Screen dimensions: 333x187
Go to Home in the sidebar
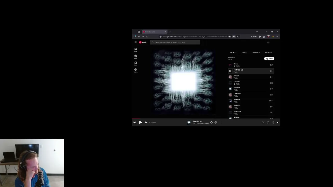[x=136, y=50]
